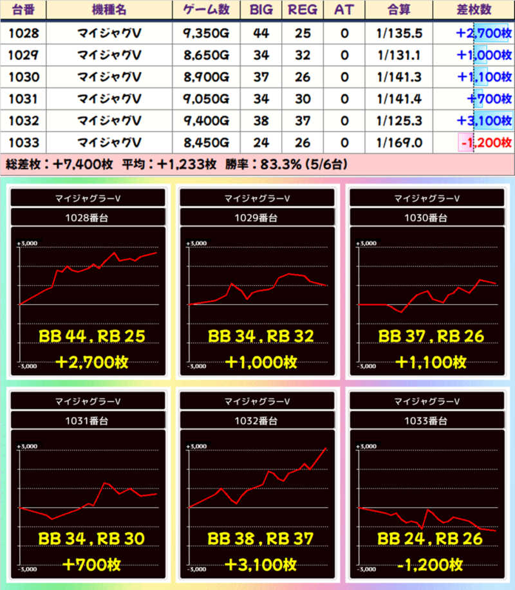The height and width of the screenshot is (590, 515).
Task: Click the +1,100枚 table cell
Action: tap(474, 77)
